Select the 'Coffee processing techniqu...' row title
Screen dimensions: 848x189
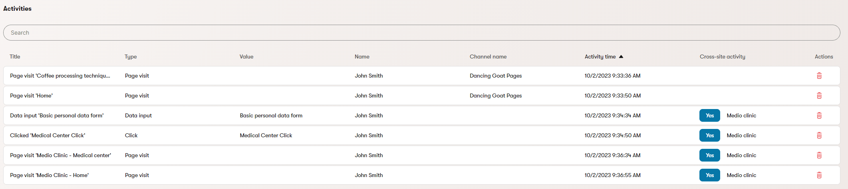point(60,76)
